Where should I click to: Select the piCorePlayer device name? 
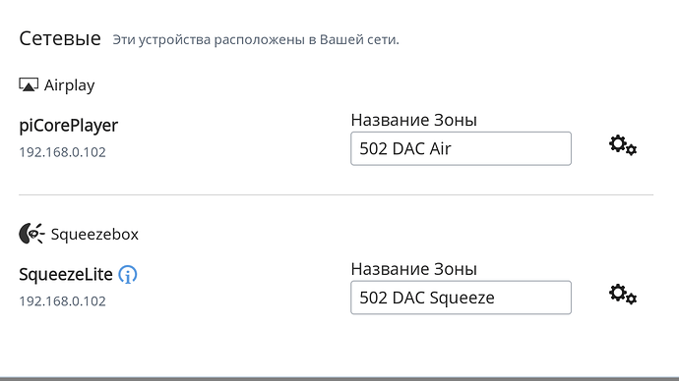69,126
